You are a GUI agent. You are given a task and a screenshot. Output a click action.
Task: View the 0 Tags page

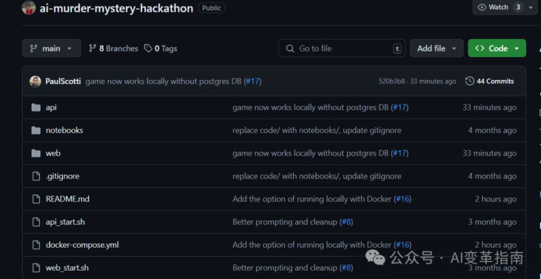[x=161, y=48]
